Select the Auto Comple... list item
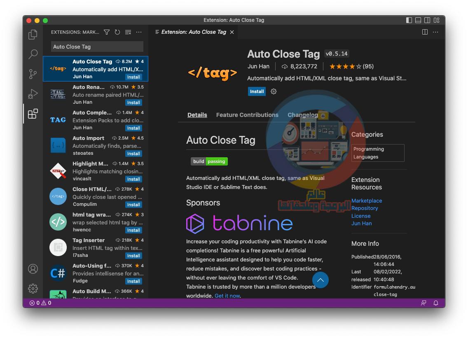The width and height of the screenshot is (468, 338). click(x=96, y=120)
